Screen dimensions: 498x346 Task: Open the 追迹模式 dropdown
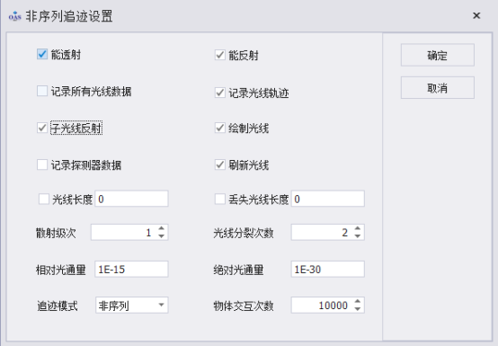pyautogui.click(x=131, y=306)
